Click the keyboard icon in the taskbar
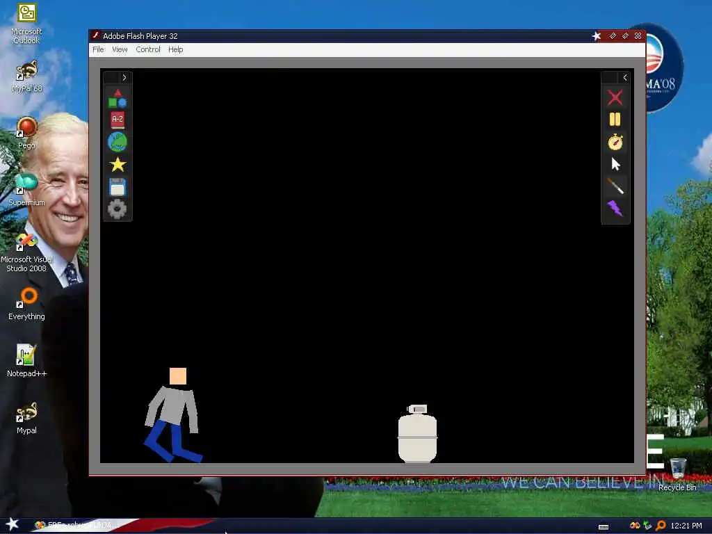Image resolution: width=712 pixels, height=534 pixels. coord(604,527)
